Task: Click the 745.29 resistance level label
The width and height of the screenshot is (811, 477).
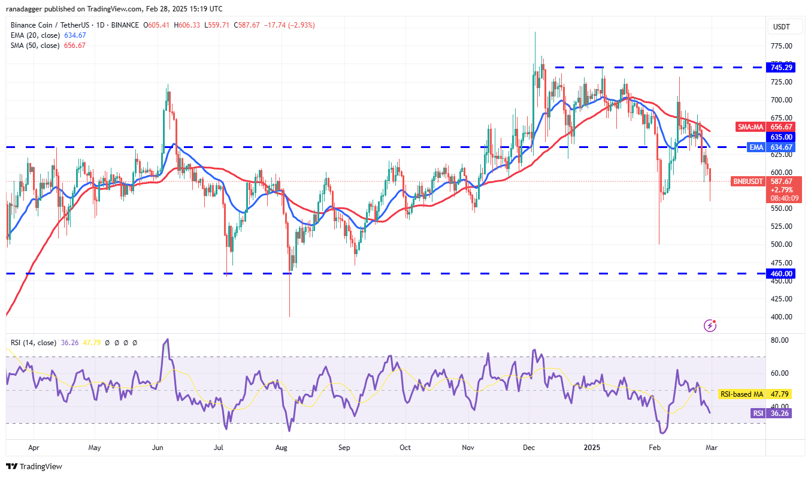Action: (x=780, y=67)
